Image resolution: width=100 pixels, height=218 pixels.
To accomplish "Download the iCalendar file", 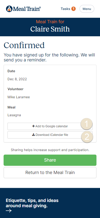I will (x=50, y=135).
